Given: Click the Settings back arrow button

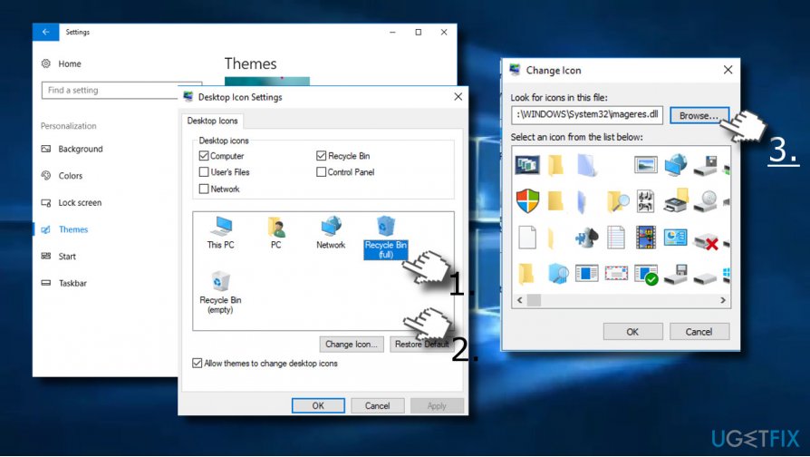Looking at the screenshot, I should coord(46,32).
